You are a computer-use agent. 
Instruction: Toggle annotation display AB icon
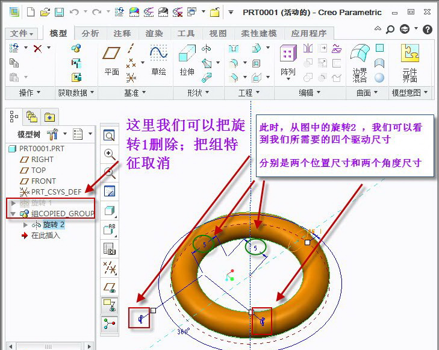point(110,230)
